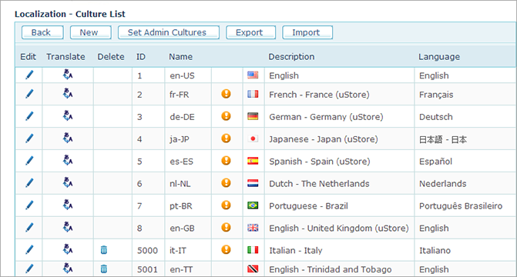Open translate icon for the es-ES row
517x277 pixels.
68,160
